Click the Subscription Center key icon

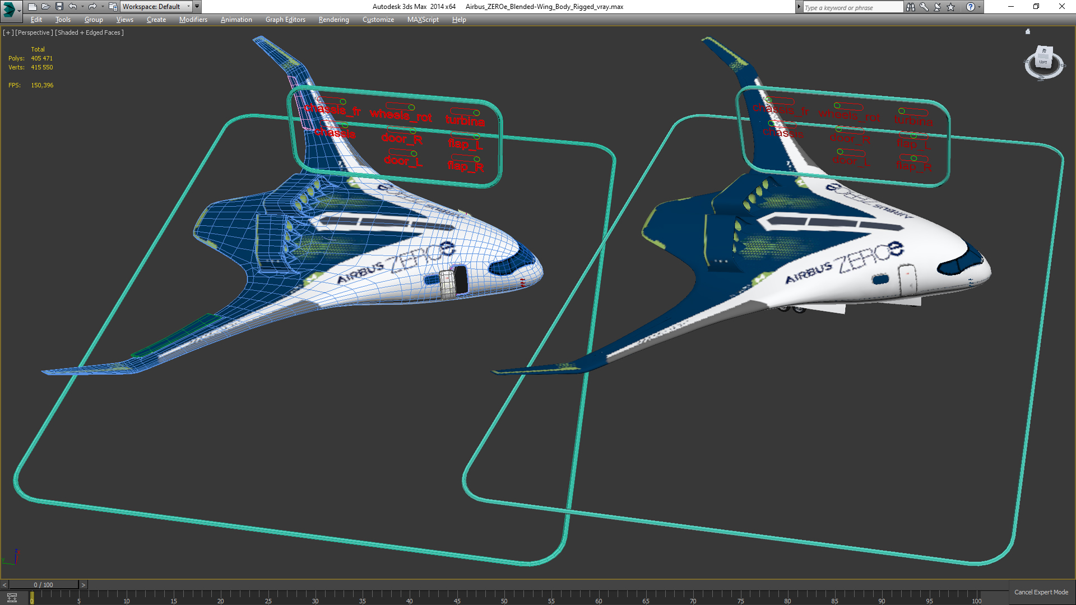click(x=924, y=7)
